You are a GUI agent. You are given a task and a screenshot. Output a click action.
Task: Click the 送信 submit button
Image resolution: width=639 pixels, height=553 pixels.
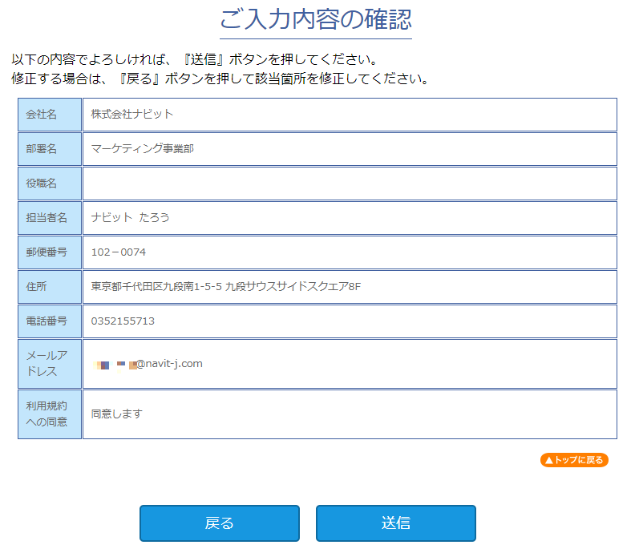395,523
